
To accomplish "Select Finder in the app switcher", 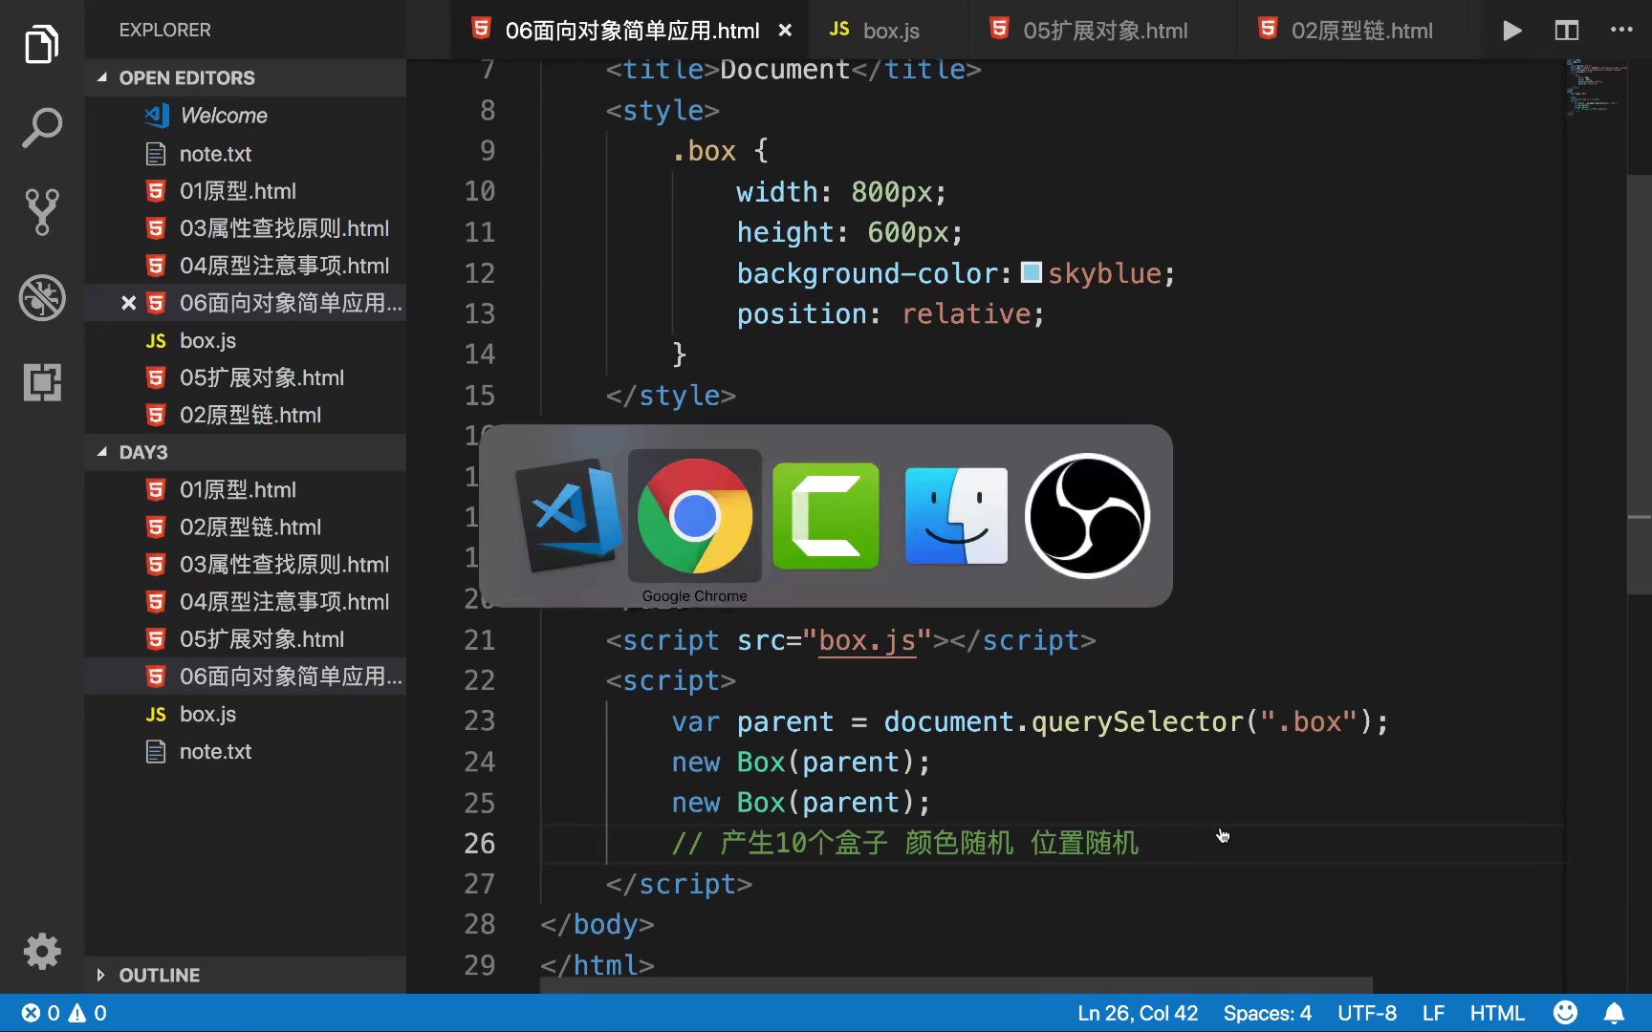I will tap(956, 516).
